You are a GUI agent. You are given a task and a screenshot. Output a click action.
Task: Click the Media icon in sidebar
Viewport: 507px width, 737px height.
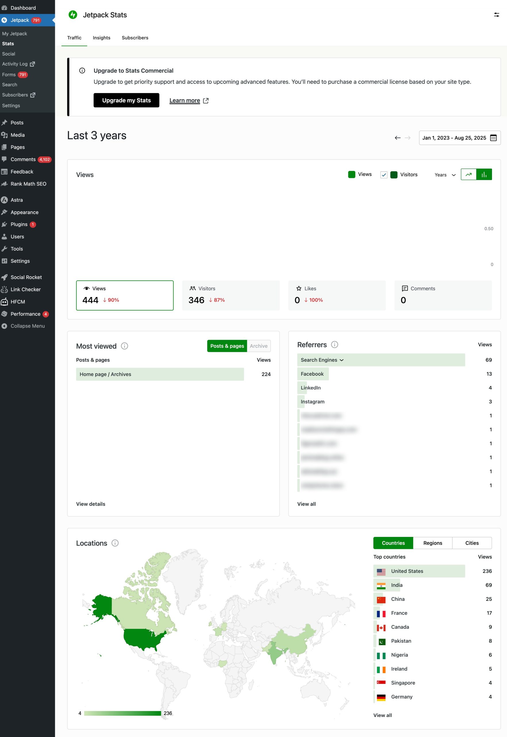coord(4,135)
